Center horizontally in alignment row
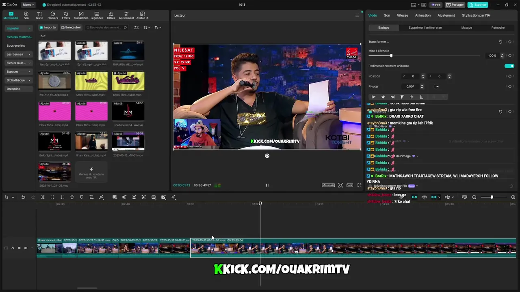 click(x=383, y=97)
